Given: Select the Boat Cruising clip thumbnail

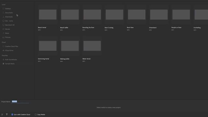Looking at the screenshot, I should point(114,14).
